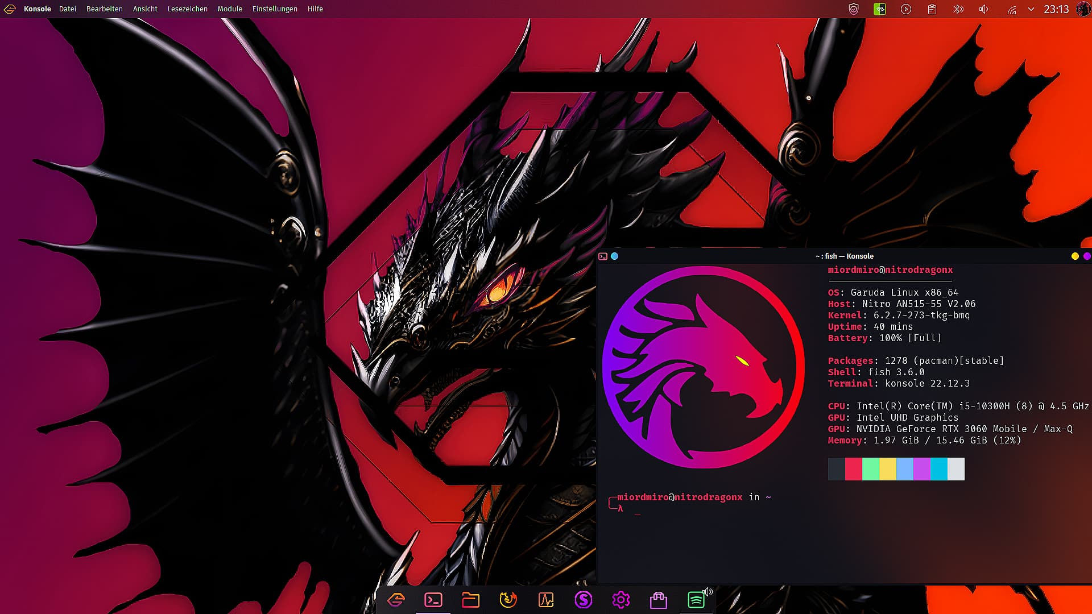Viewport: 1092px width, 614px height.
Task: Click the Kernel 6.2.7-273-tkg-bmq line
Action: click(899, 315)
